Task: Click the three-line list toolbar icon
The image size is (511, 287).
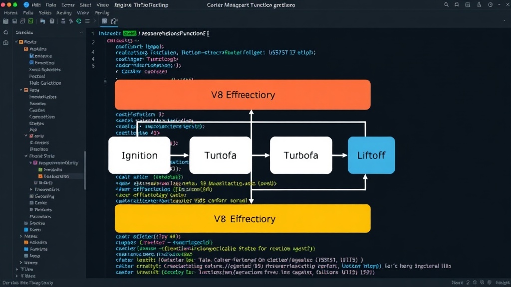Action: point(87,21)
